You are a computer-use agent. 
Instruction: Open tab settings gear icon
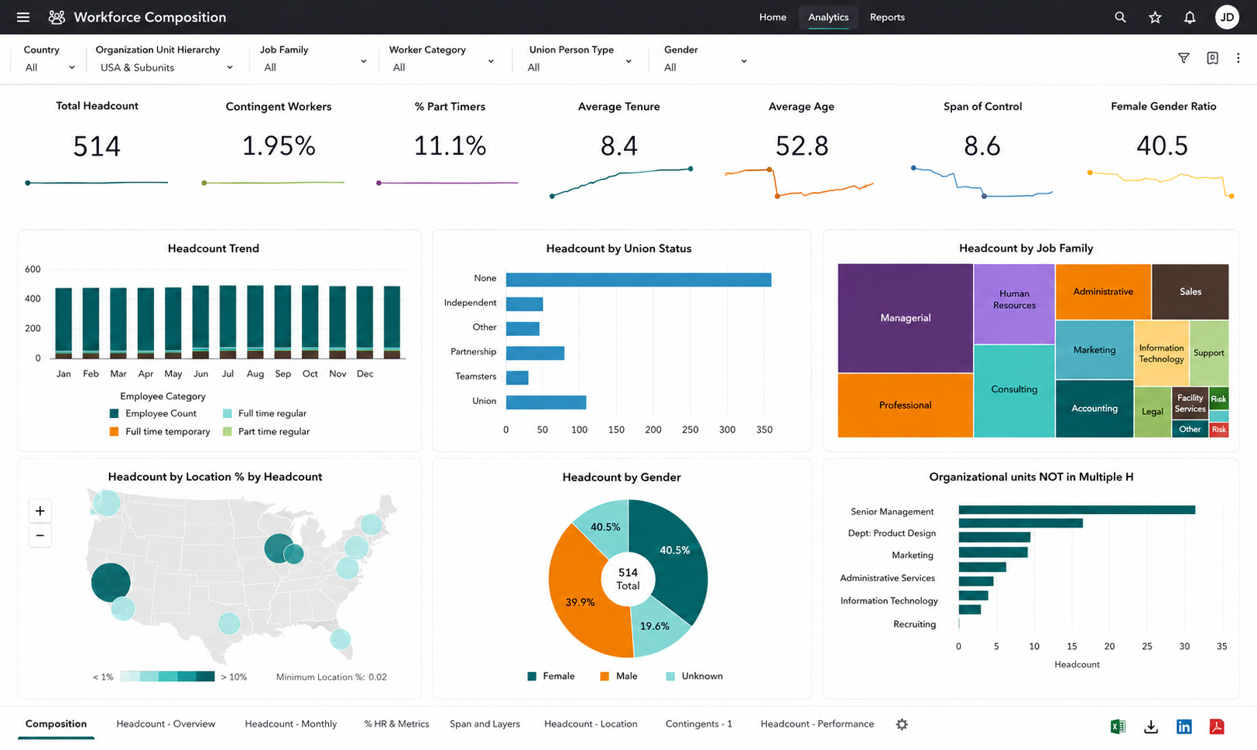[x=902, y=724]
